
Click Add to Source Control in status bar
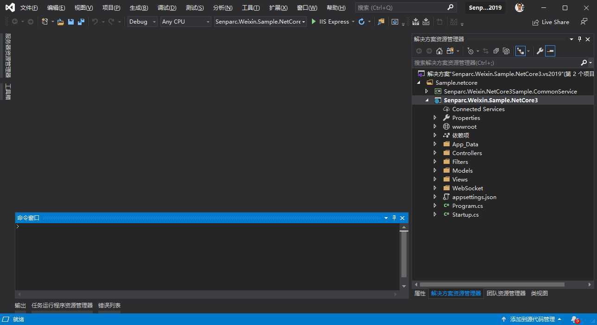tap(532, 319)
